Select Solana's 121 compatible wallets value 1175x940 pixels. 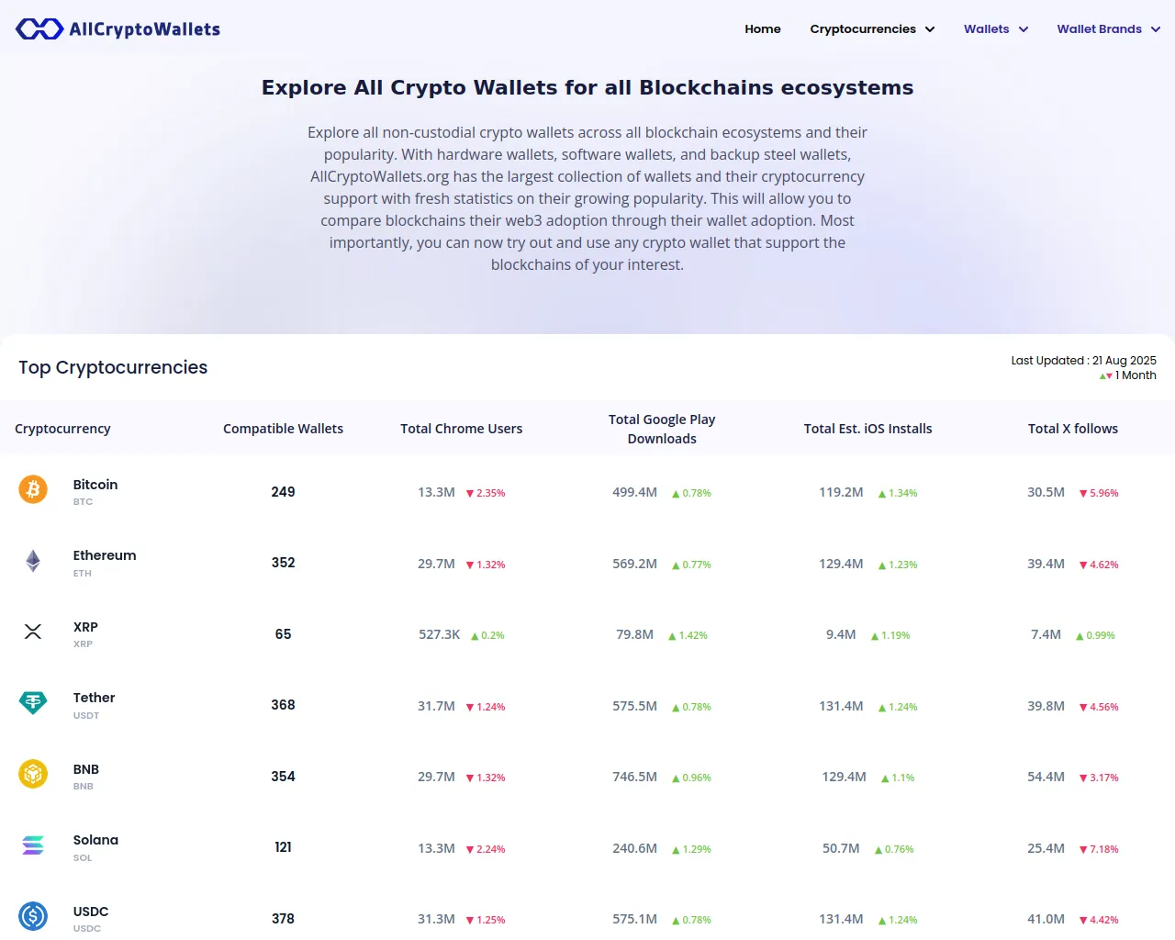point(283,847)
